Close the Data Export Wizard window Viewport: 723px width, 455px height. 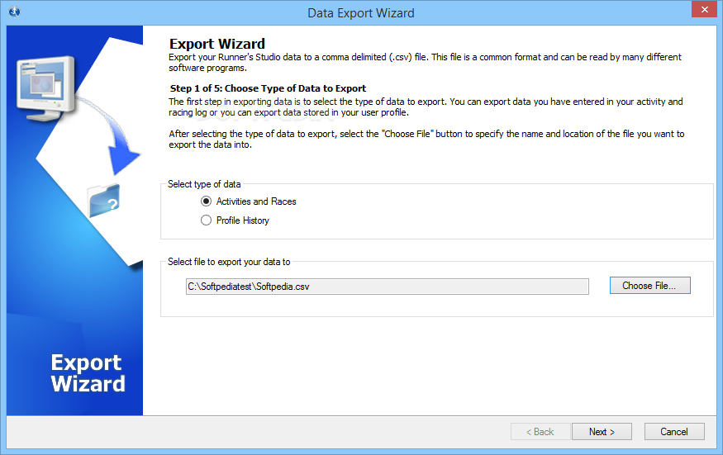704,9
